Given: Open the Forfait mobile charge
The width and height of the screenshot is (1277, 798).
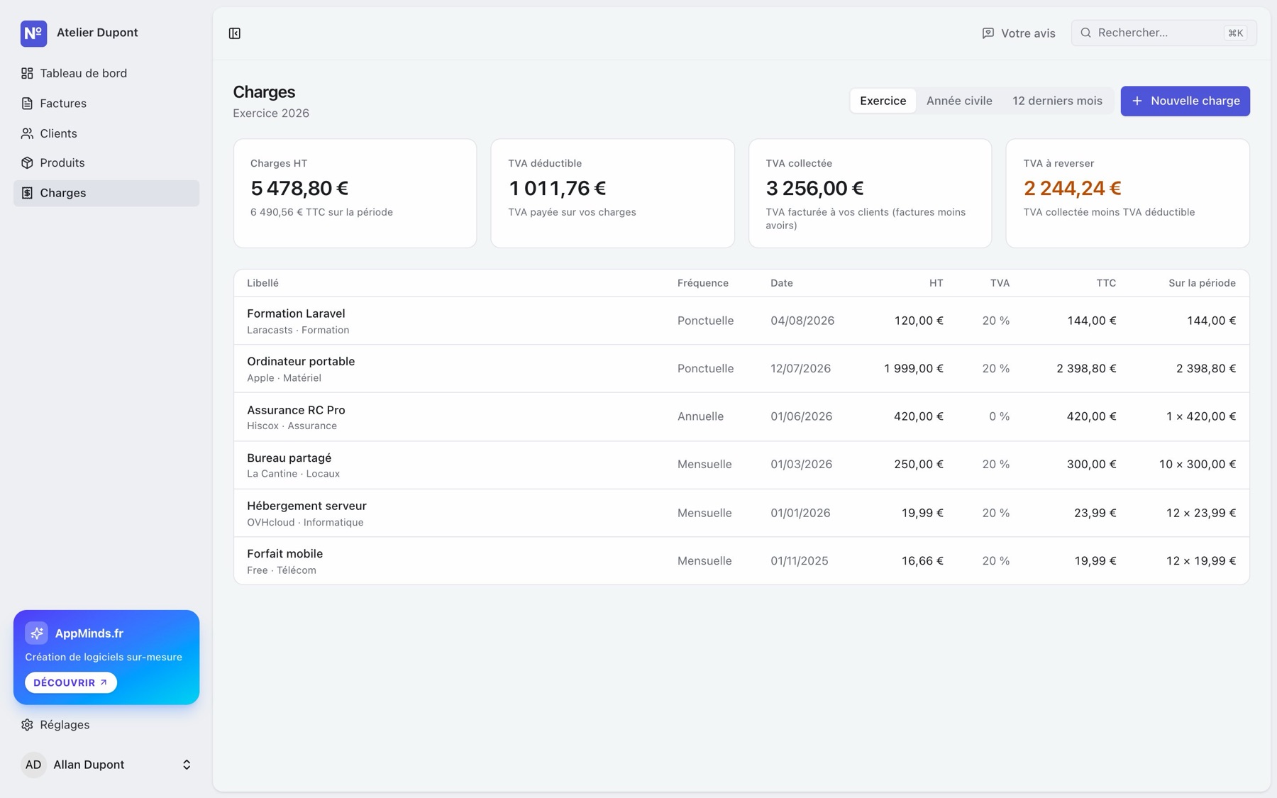Looking at the screenshot, I should (x=741, y=561).
